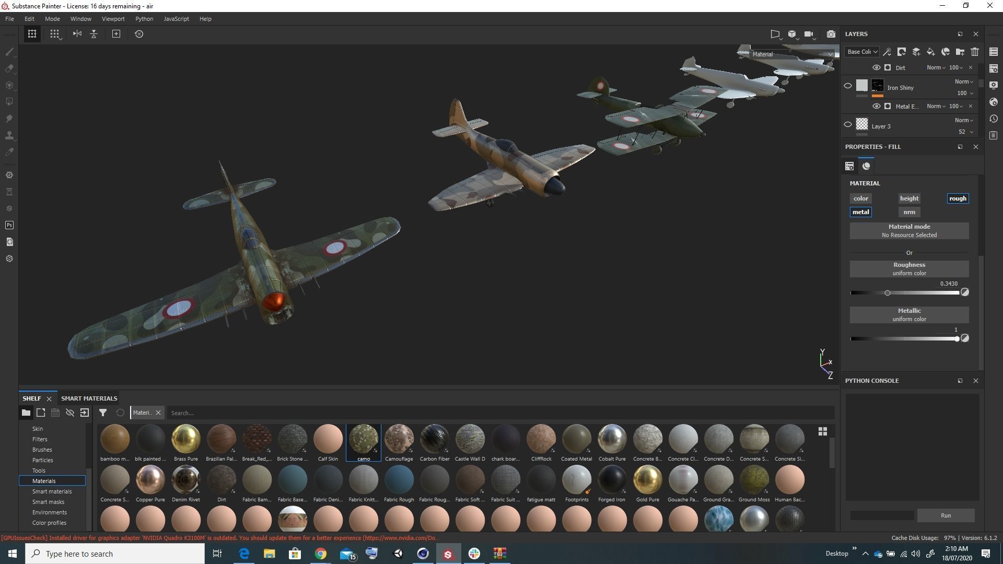
Task: Select the Eraser tool
Action: 9,69
